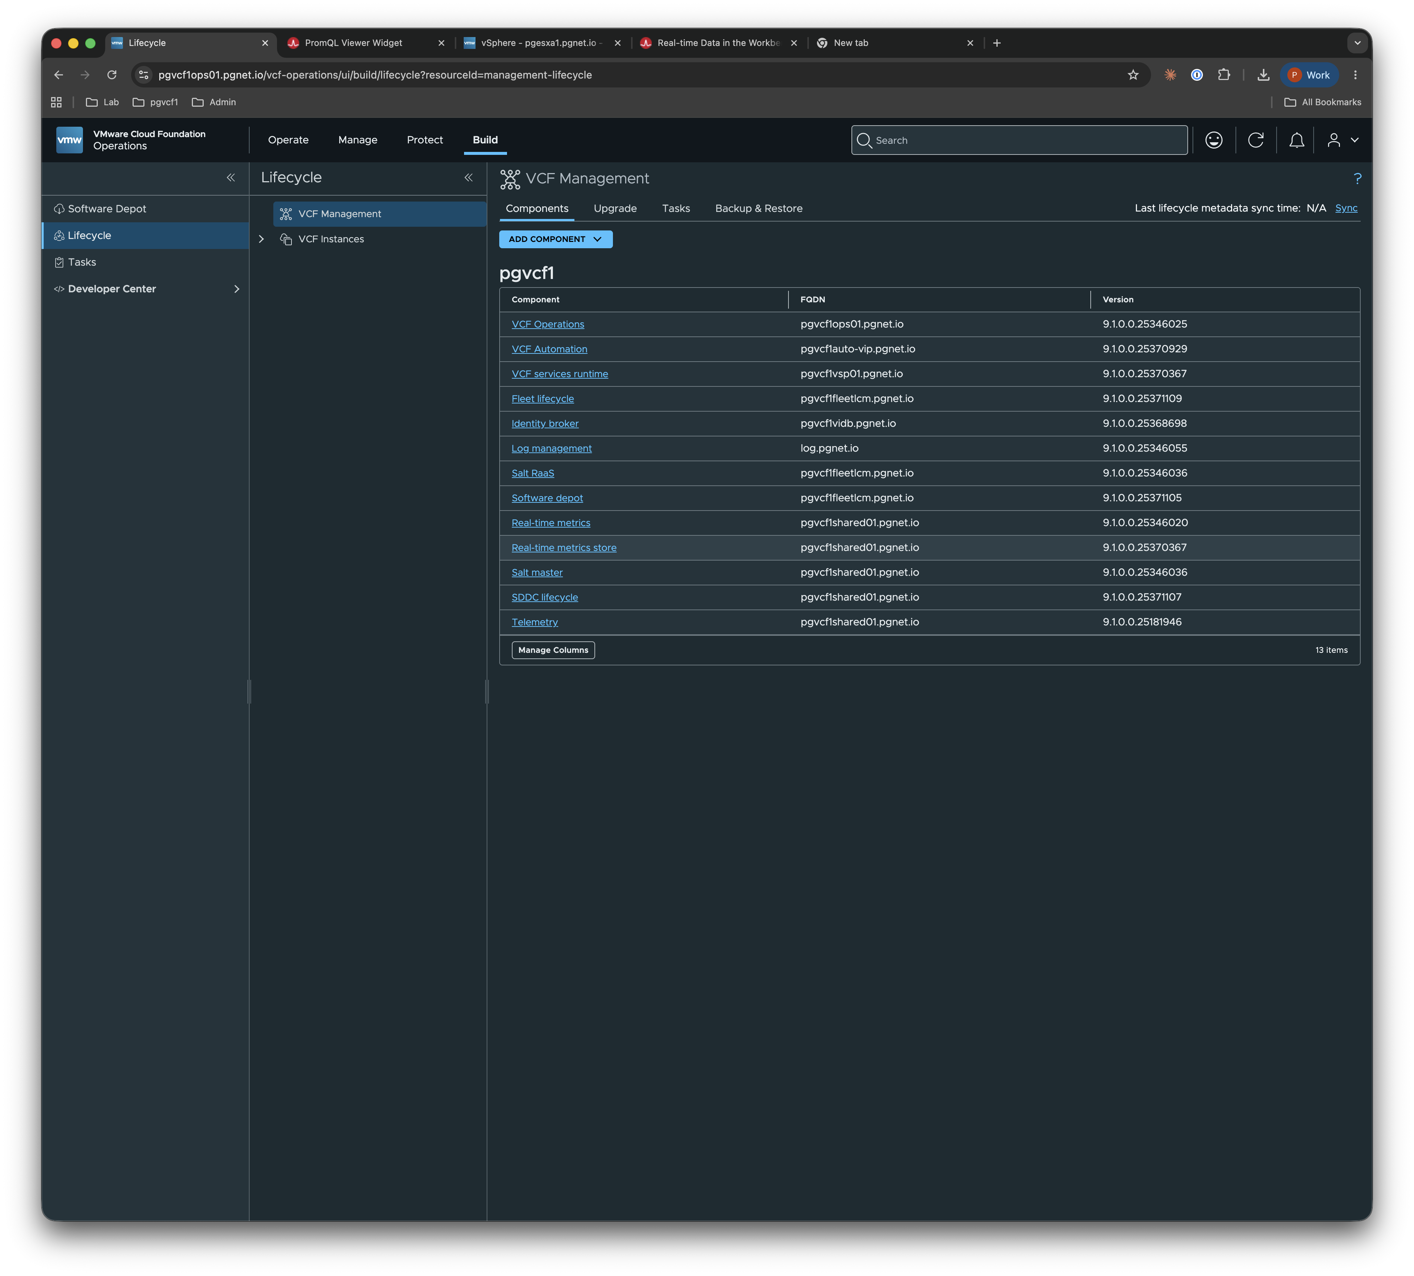The width and height of the screenshot is (1414, 1276).
Task: Click the blue password manager extension icon
Action: tap(1197, 75)
